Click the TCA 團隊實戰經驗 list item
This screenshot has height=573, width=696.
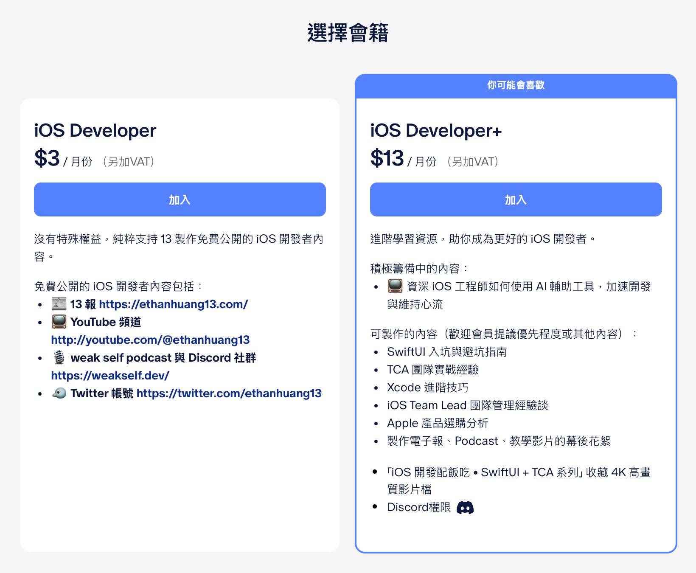click(433, 370)
